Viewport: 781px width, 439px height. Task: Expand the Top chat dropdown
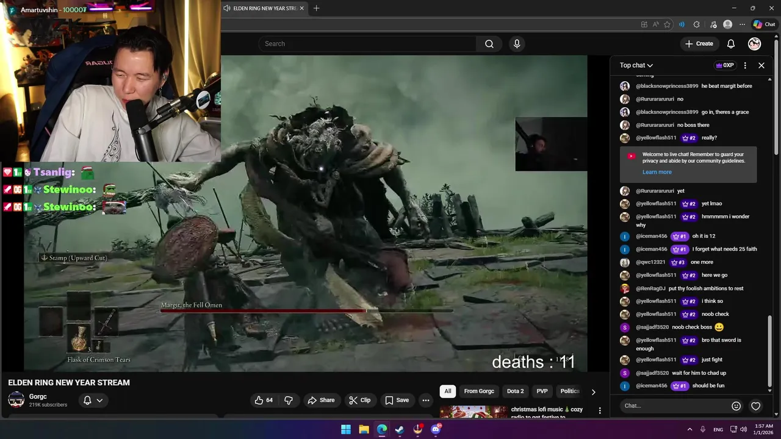pyautogui.click(x=636, y=65)
